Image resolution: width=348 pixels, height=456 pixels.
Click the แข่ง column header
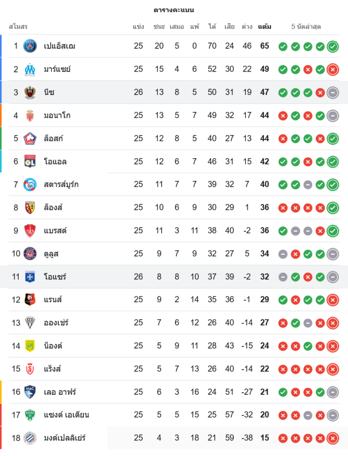[138, 26]
